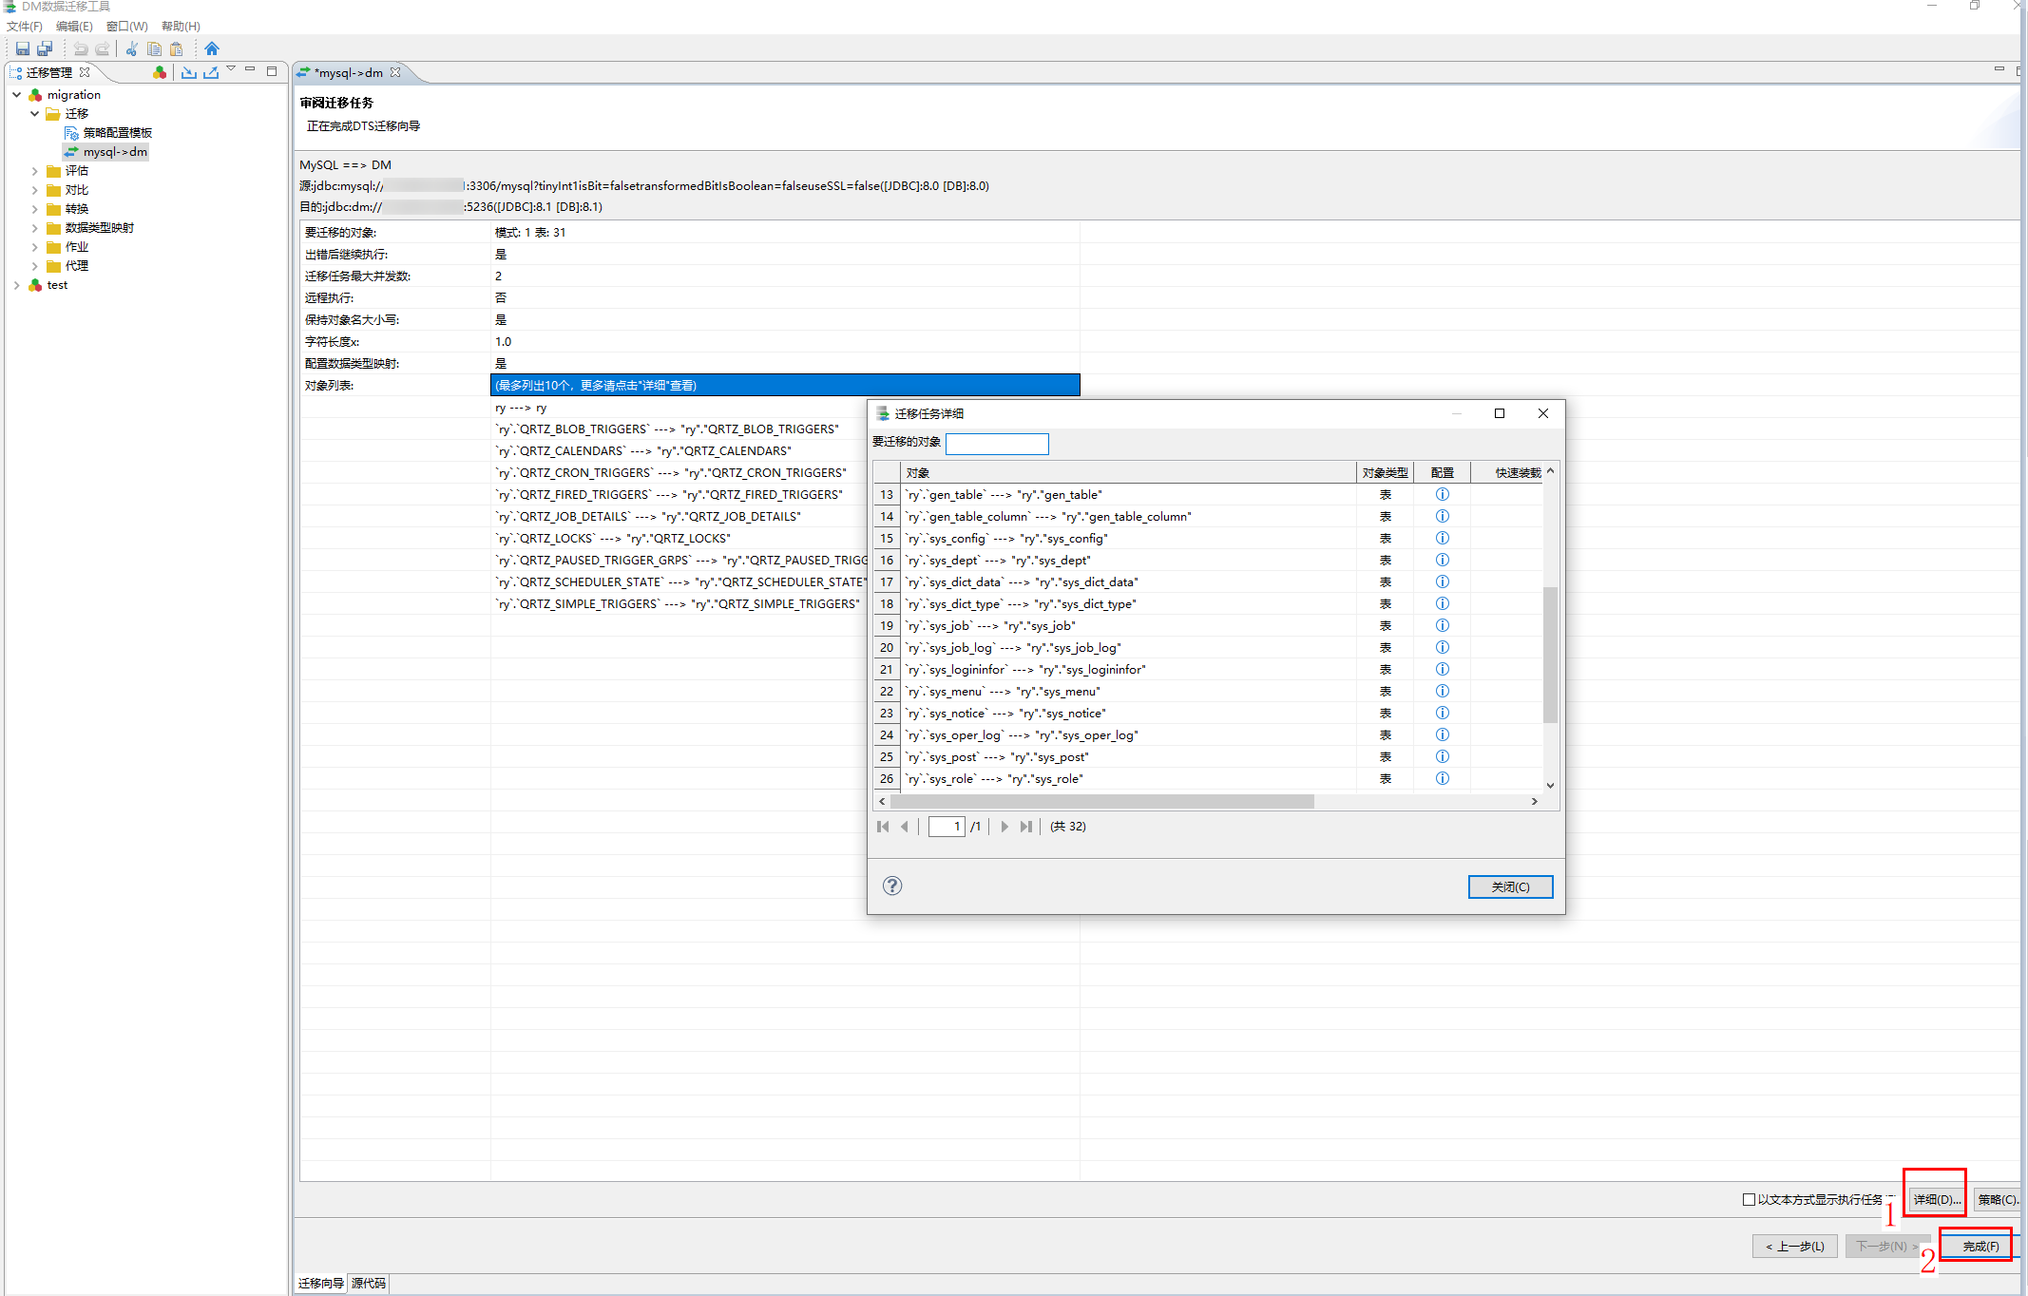Viewport: 2028px width, 1296px height.
Task: Expand the 转换 folder
Action: 35,209
